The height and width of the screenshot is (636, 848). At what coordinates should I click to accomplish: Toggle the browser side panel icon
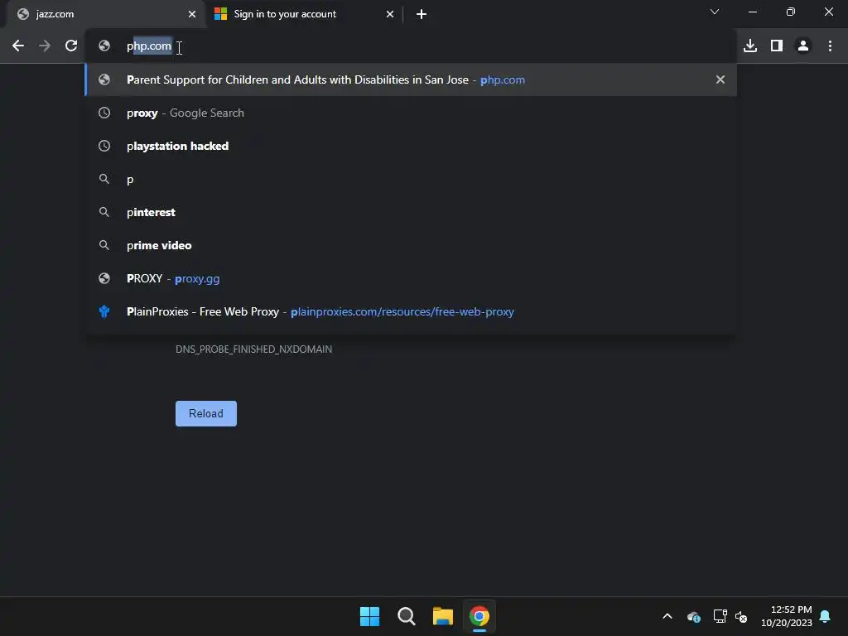tap(777, 46)
